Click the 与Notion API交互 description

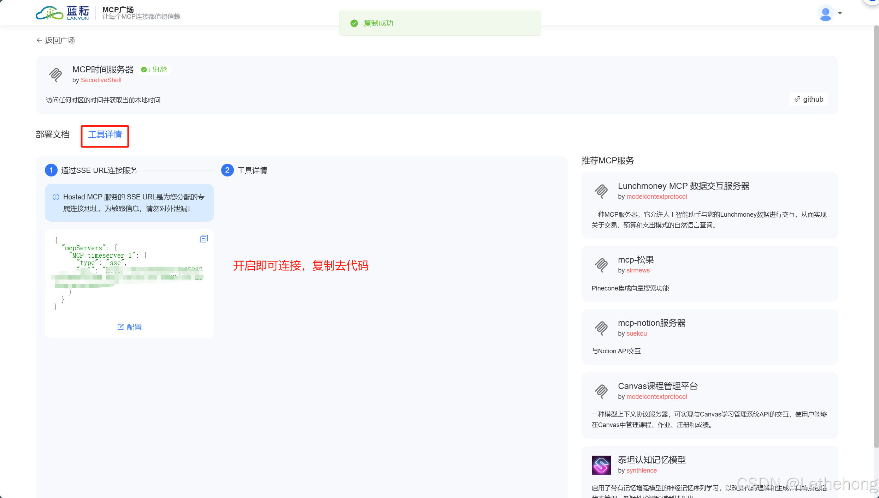pos(616,351)
